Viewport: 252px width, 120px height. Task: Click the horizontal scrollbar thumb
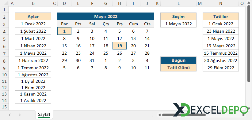pos(184,115)
